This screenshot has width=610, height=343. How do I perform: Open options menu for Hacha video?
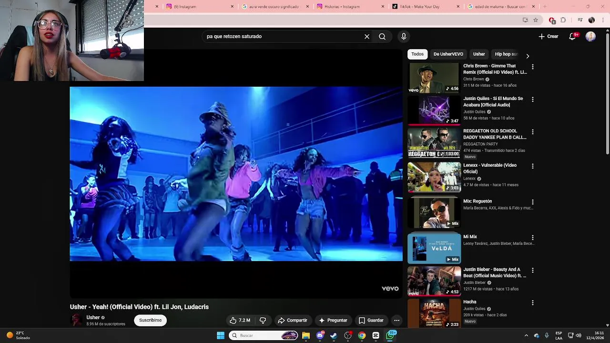pyautogui.click(x=533, y=303)
